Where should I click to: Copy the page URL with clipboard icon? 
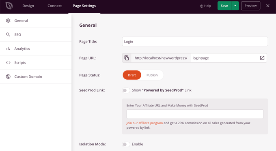pyautogui.click(x=127, y=58)
